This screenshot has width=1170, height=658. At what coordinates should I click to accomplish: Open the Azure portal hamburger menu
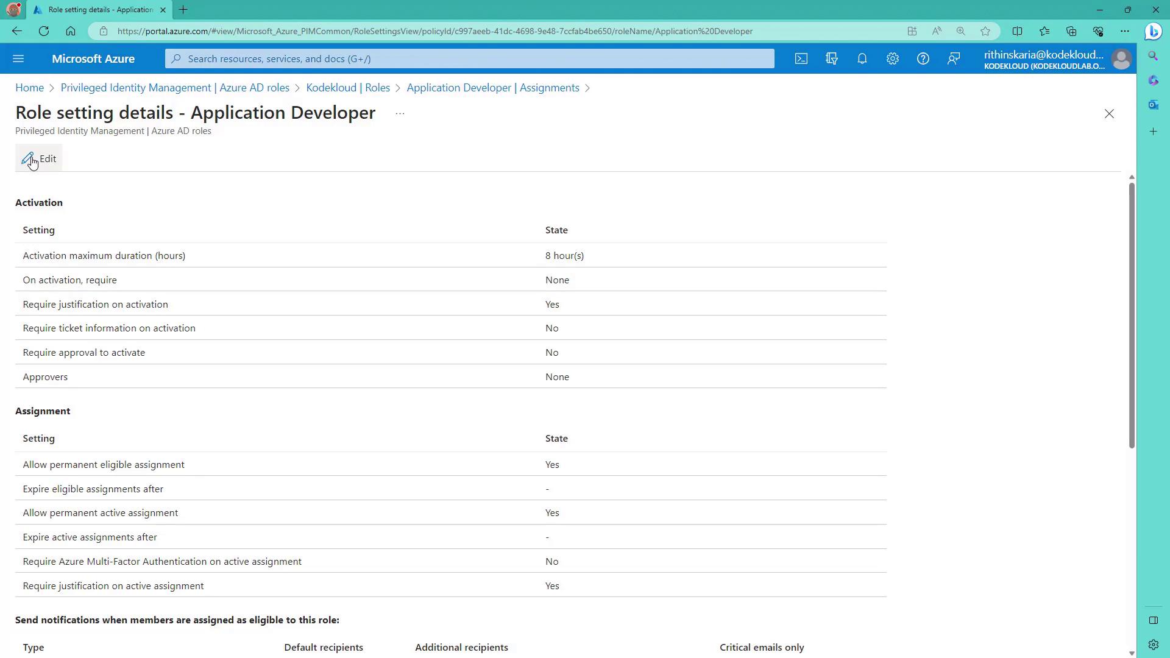click(18, 58)
